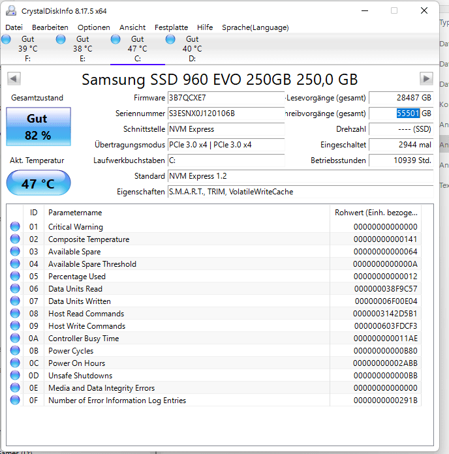Select the status orb for drive F:
The width and height of the screenshot is (449, 454).
coord(6,39)
